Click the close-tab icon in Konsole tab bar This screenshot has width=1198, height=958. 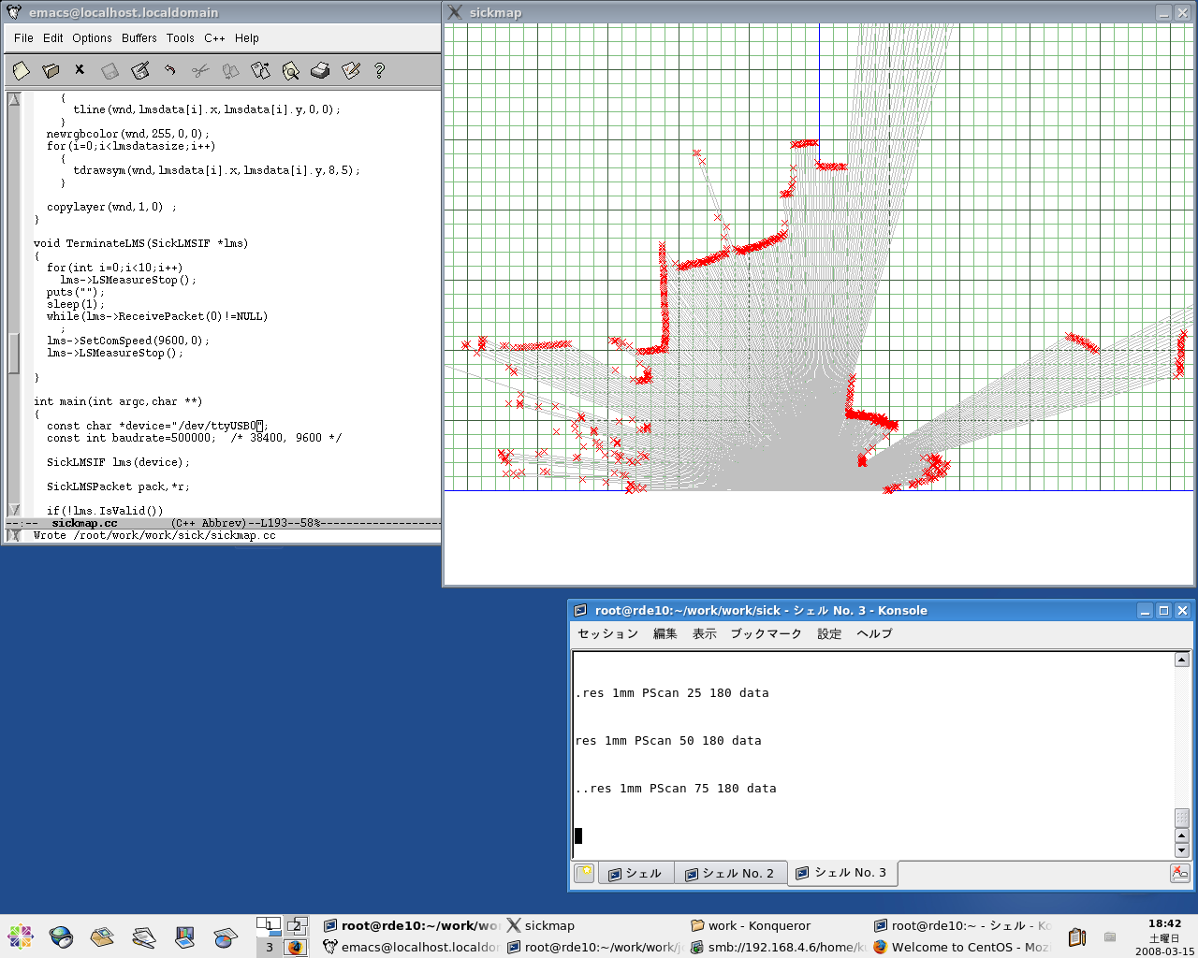[1179, 873]
